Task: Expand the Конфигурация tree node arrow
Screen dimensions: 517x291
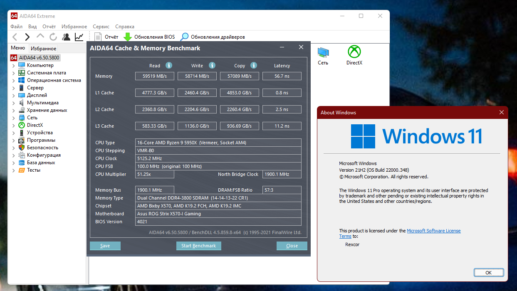Action: coord(13,155)
